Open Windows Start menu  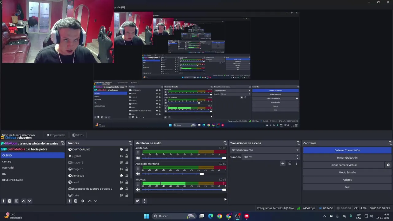coord(146,216)
